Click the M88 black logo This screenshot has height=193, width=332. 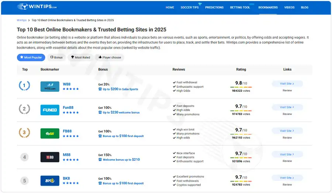pos(50,157)
